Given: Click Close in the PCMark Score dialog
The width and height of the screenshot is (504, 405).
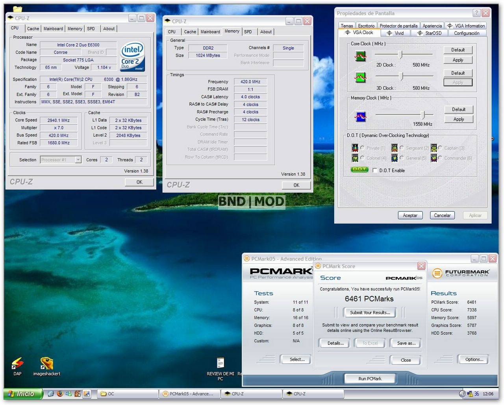Looking at the screenshot, I should tap(406, 360).
